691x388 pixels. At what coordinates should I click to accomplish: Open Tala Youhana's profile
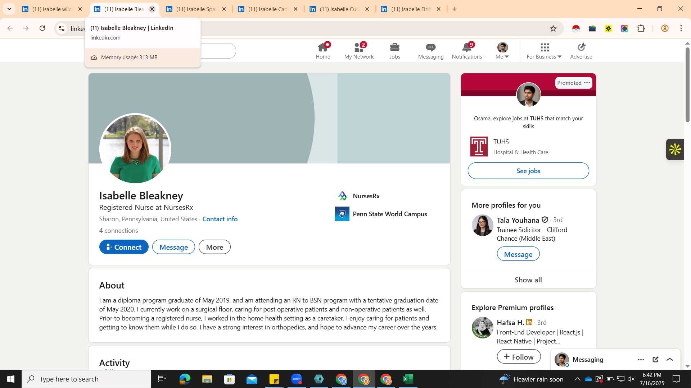pos(518,220)
